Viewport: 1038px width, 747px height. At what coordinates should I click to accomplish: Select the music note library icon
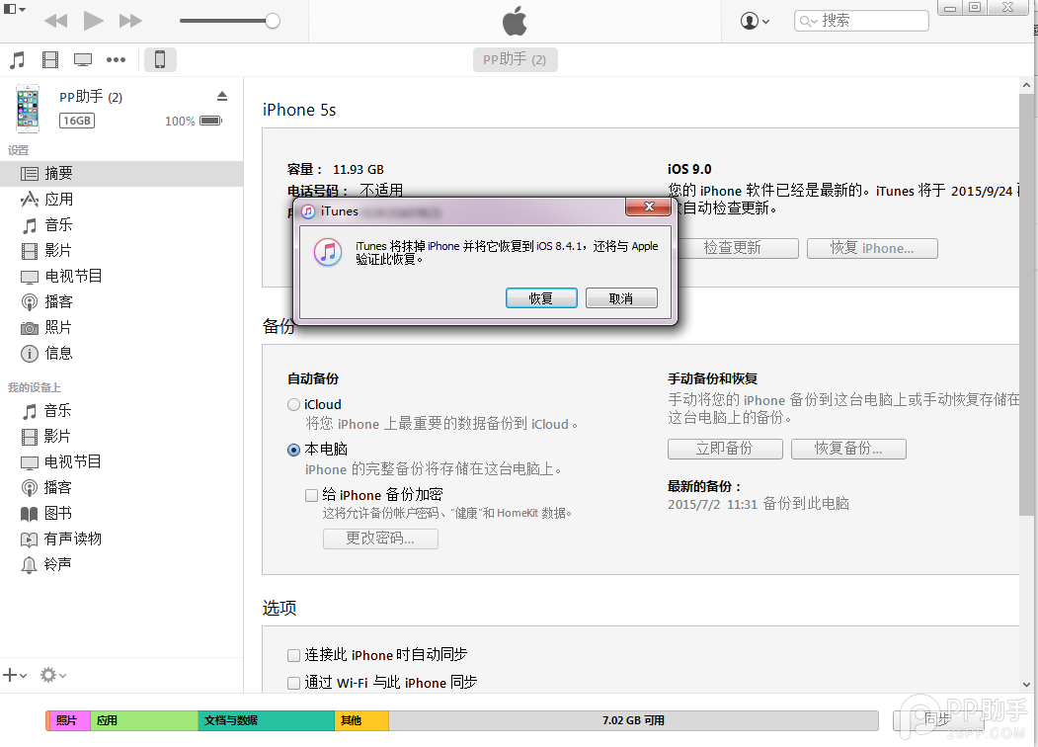17,59
